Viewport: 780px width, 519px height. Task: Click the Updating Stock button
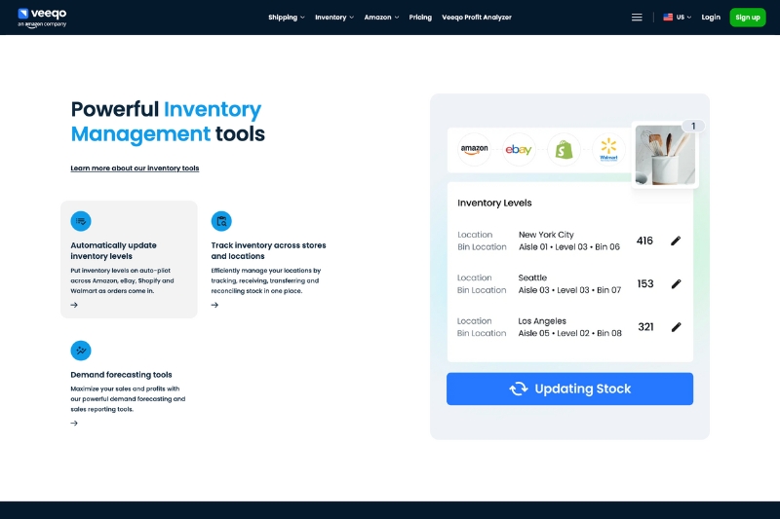[569, 389]
